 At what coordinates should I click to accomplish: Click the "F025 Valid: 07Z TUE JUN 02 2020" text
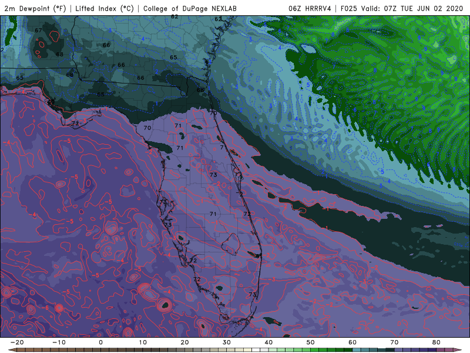point(402,8)
